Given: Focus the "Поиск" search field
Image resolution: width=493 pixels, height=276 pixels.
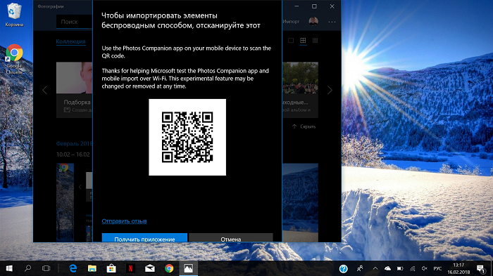Looking at the screenshot, I should [74, 22].
